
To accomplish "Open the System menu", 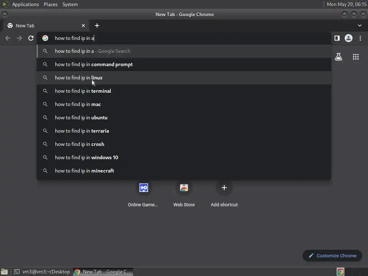I will pyautogui.click(x=70, y=4).
